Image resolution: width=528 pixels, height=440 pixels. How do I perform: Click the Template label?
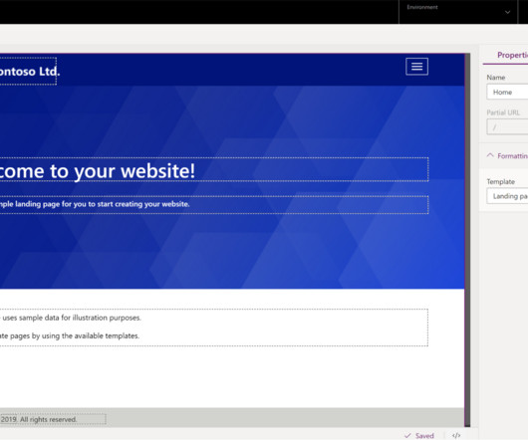(501, 181)
